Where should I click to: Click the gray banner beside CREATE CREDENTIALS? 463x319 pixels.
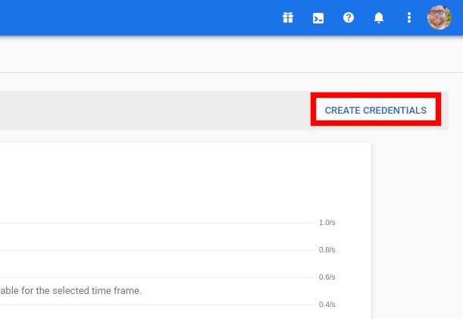pyautogui.click(x=154, y=111)
